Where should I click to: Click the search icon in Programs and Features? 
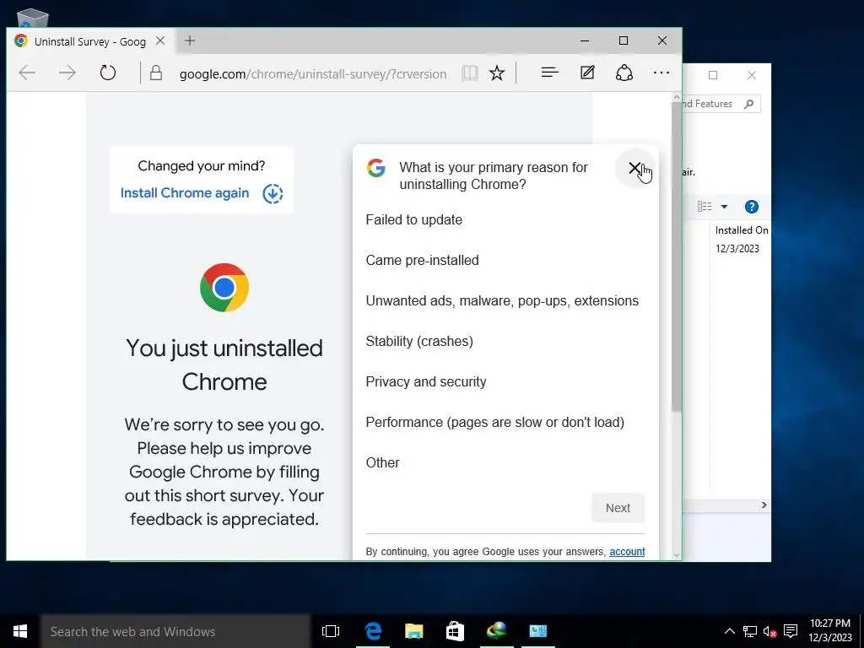[749, 104]
